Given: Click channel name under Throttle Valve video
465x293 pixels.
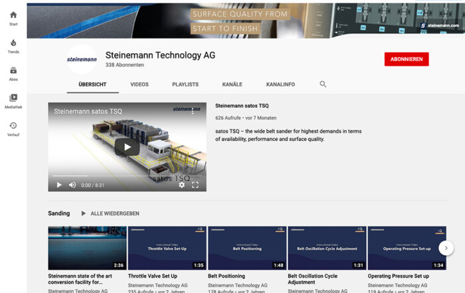Looking at the screenshot, I should point(158,285).
